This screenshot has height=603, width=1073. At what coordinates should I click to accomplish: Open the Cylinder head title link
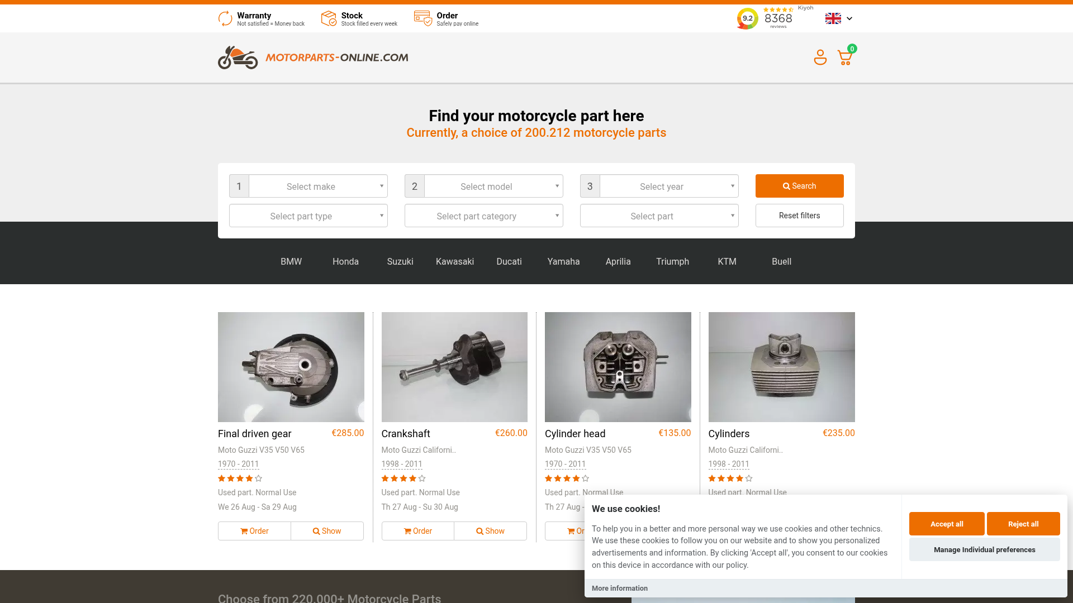pos(575,434)
